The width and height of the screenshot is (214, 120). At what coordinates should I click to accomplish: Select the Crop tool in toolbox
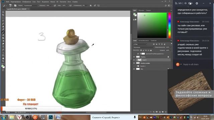pos(3,15)
